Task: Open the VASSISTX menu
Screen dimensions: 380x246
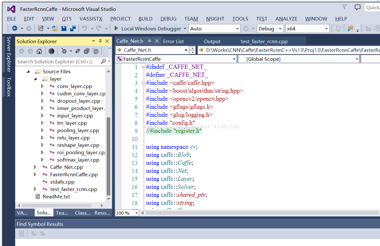Action: click(91, 19)
